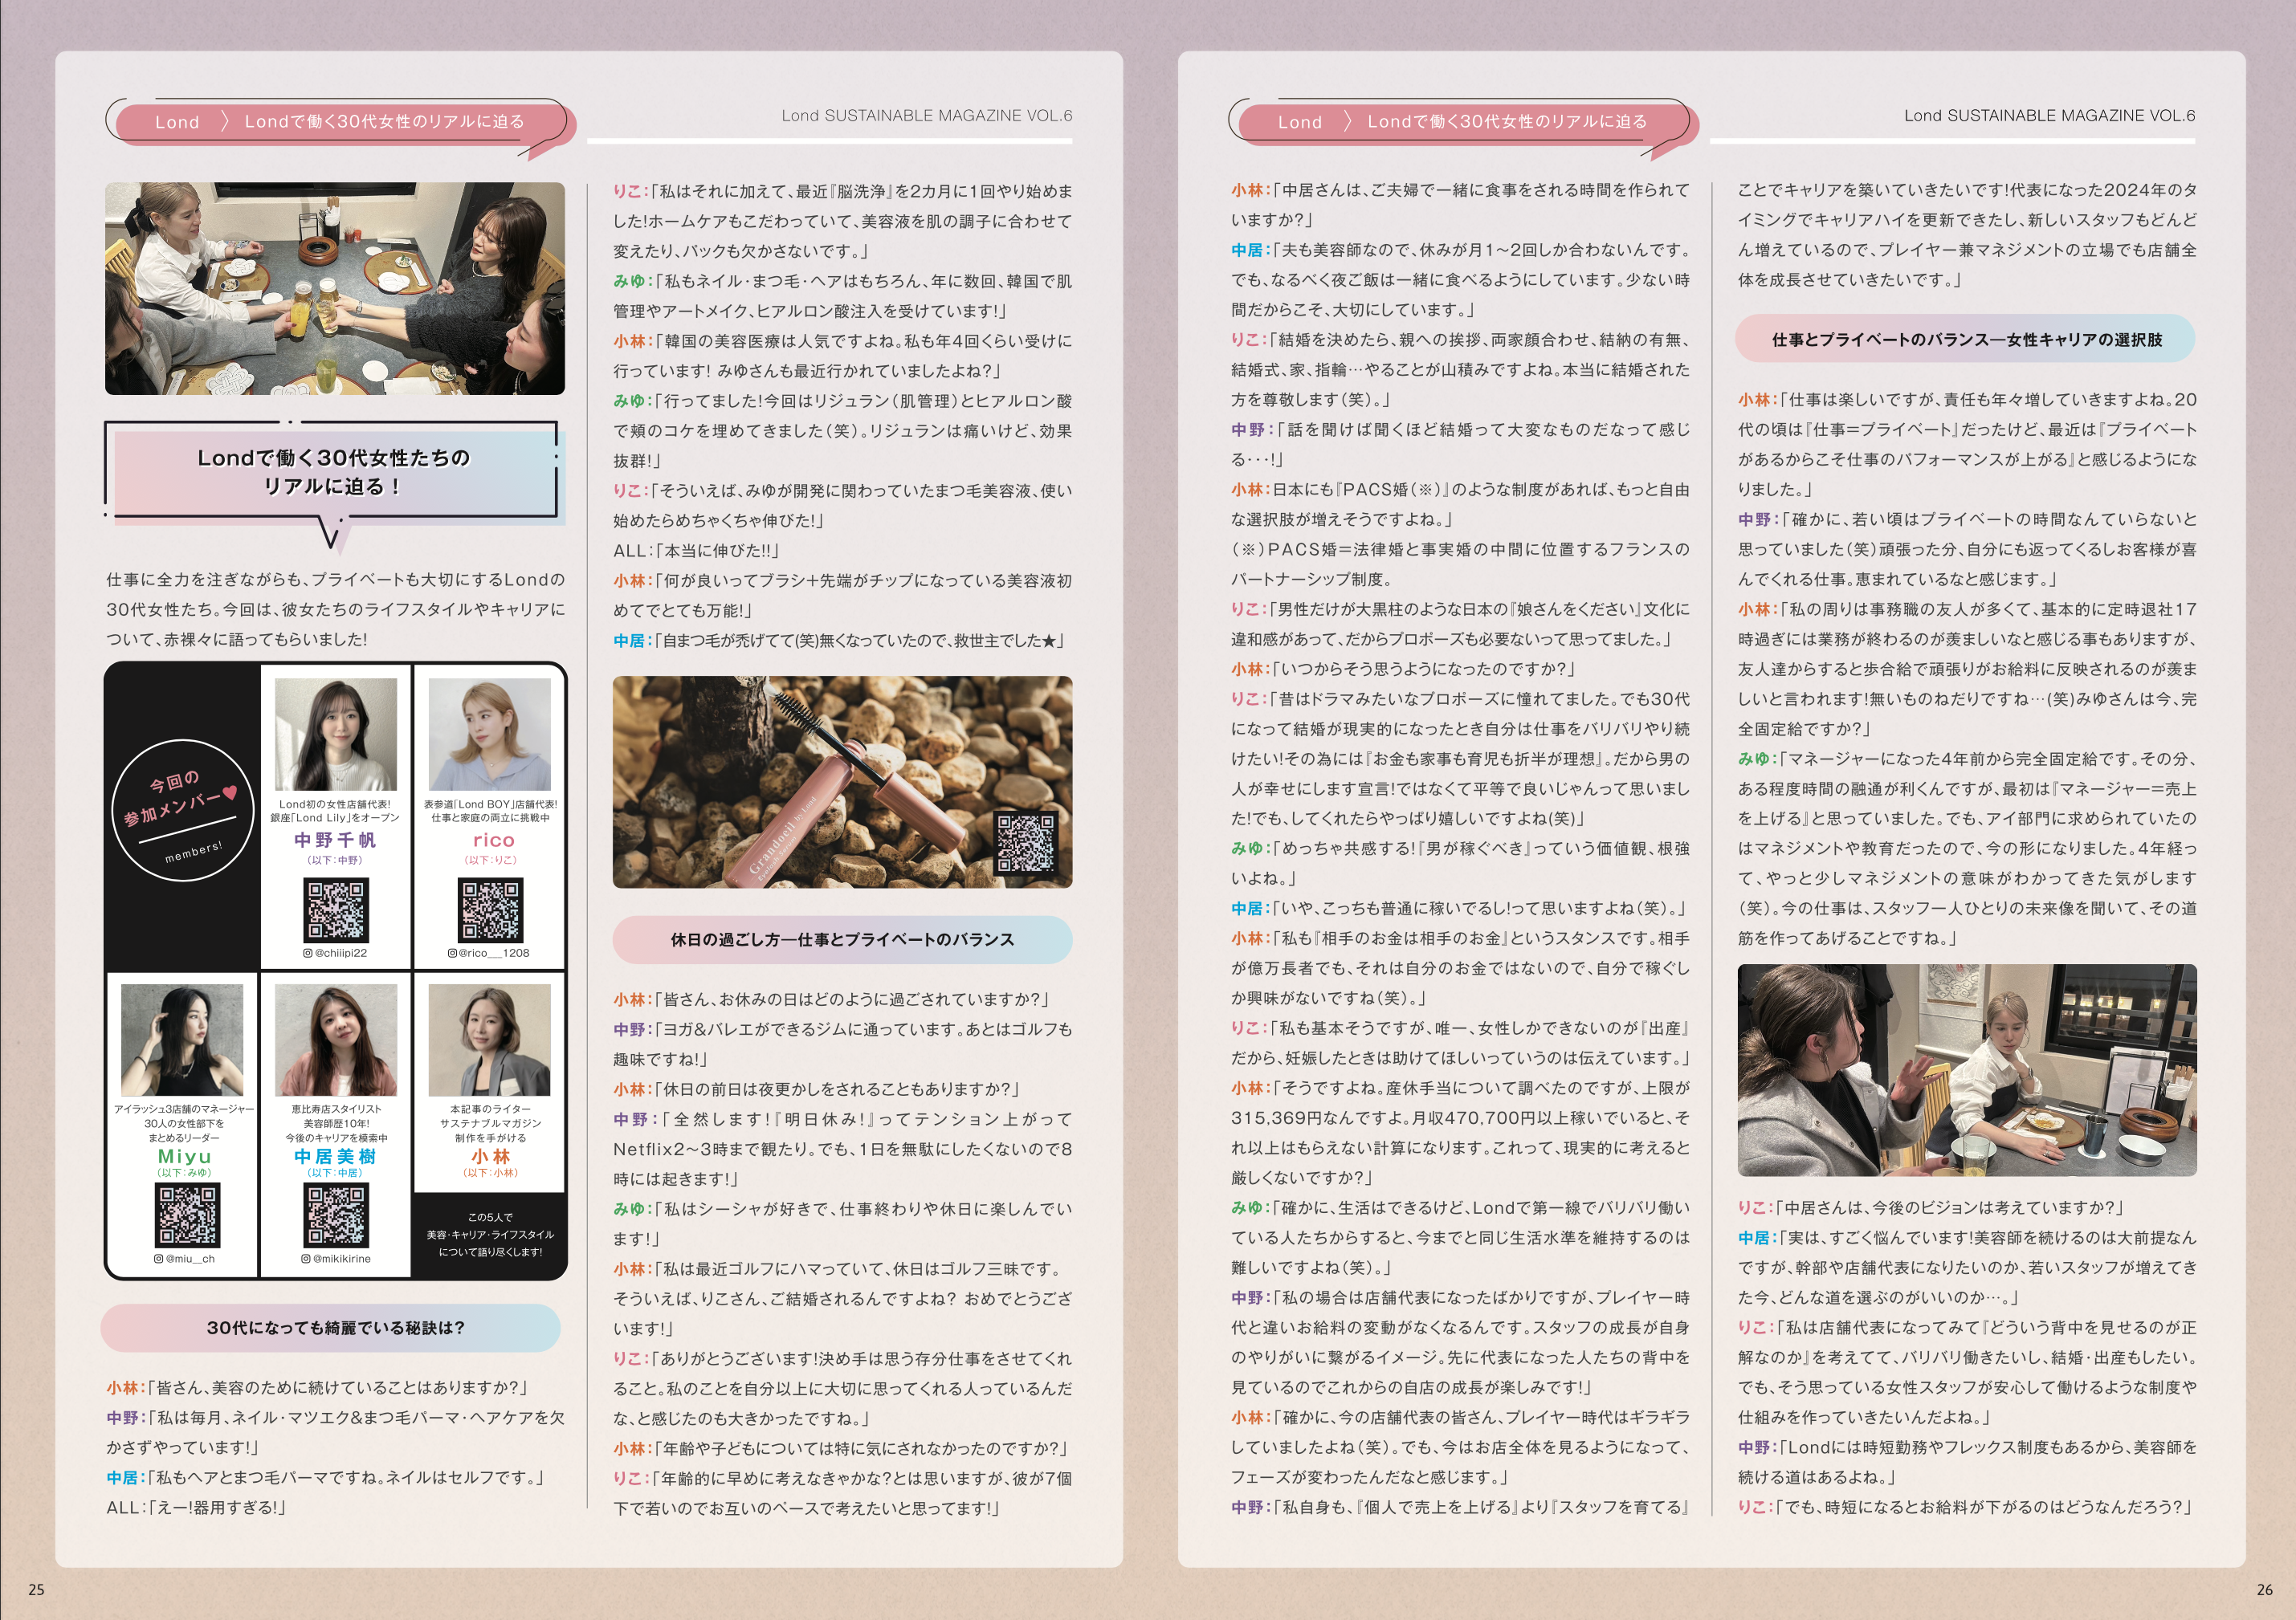Click the 今回の参加メンバー circular badge

tap(182, 812)
